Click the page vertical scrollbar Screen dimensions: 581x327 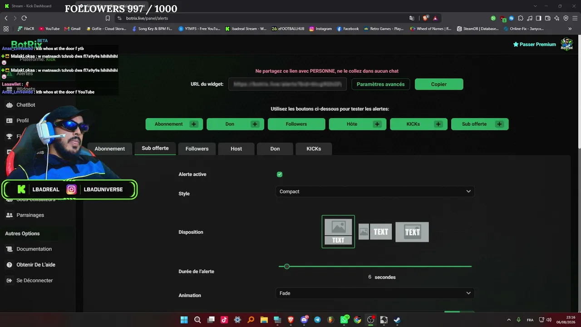(579, 91)
